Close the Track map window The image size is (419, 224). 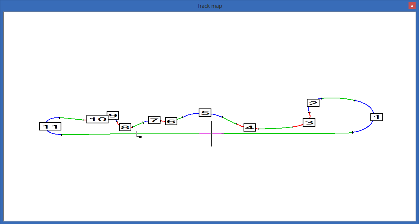point(412,6)
